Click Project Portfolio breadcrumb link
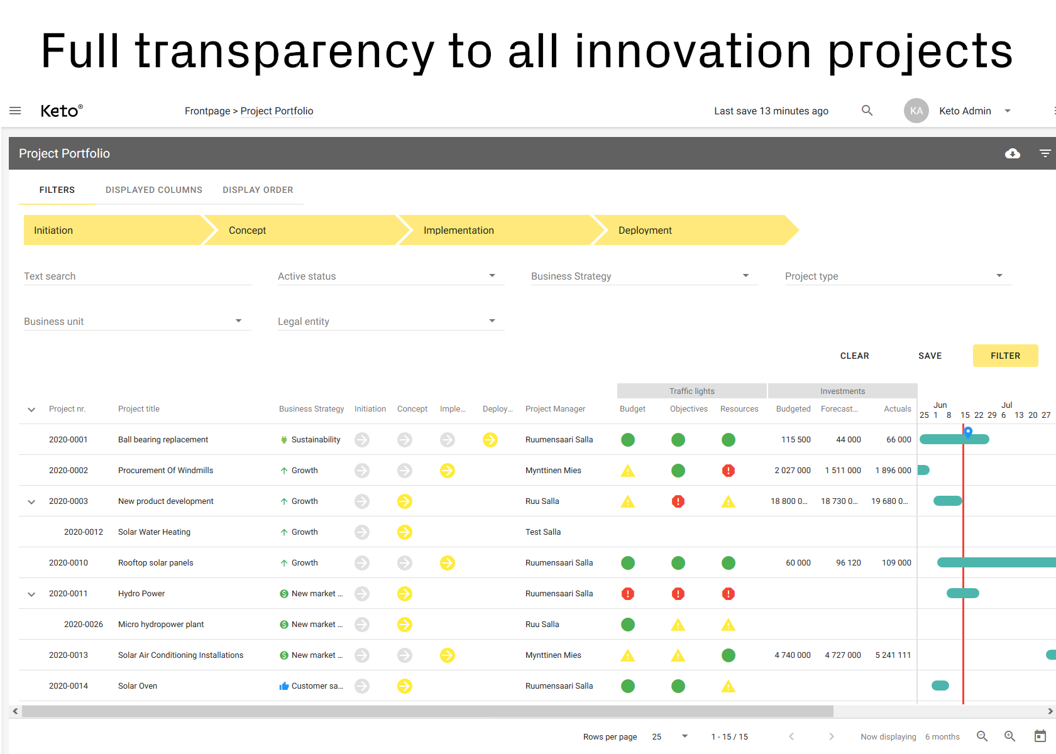1056x754 pixels. click(x=277, y=111)
